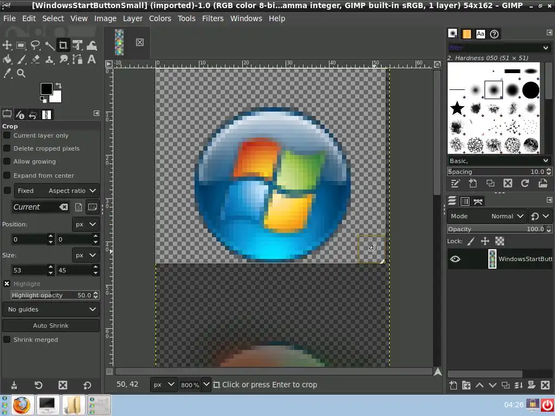Screen dimensions: 555x416
Task: Enable Current layer only checkbox
Action: coord(7,135)
